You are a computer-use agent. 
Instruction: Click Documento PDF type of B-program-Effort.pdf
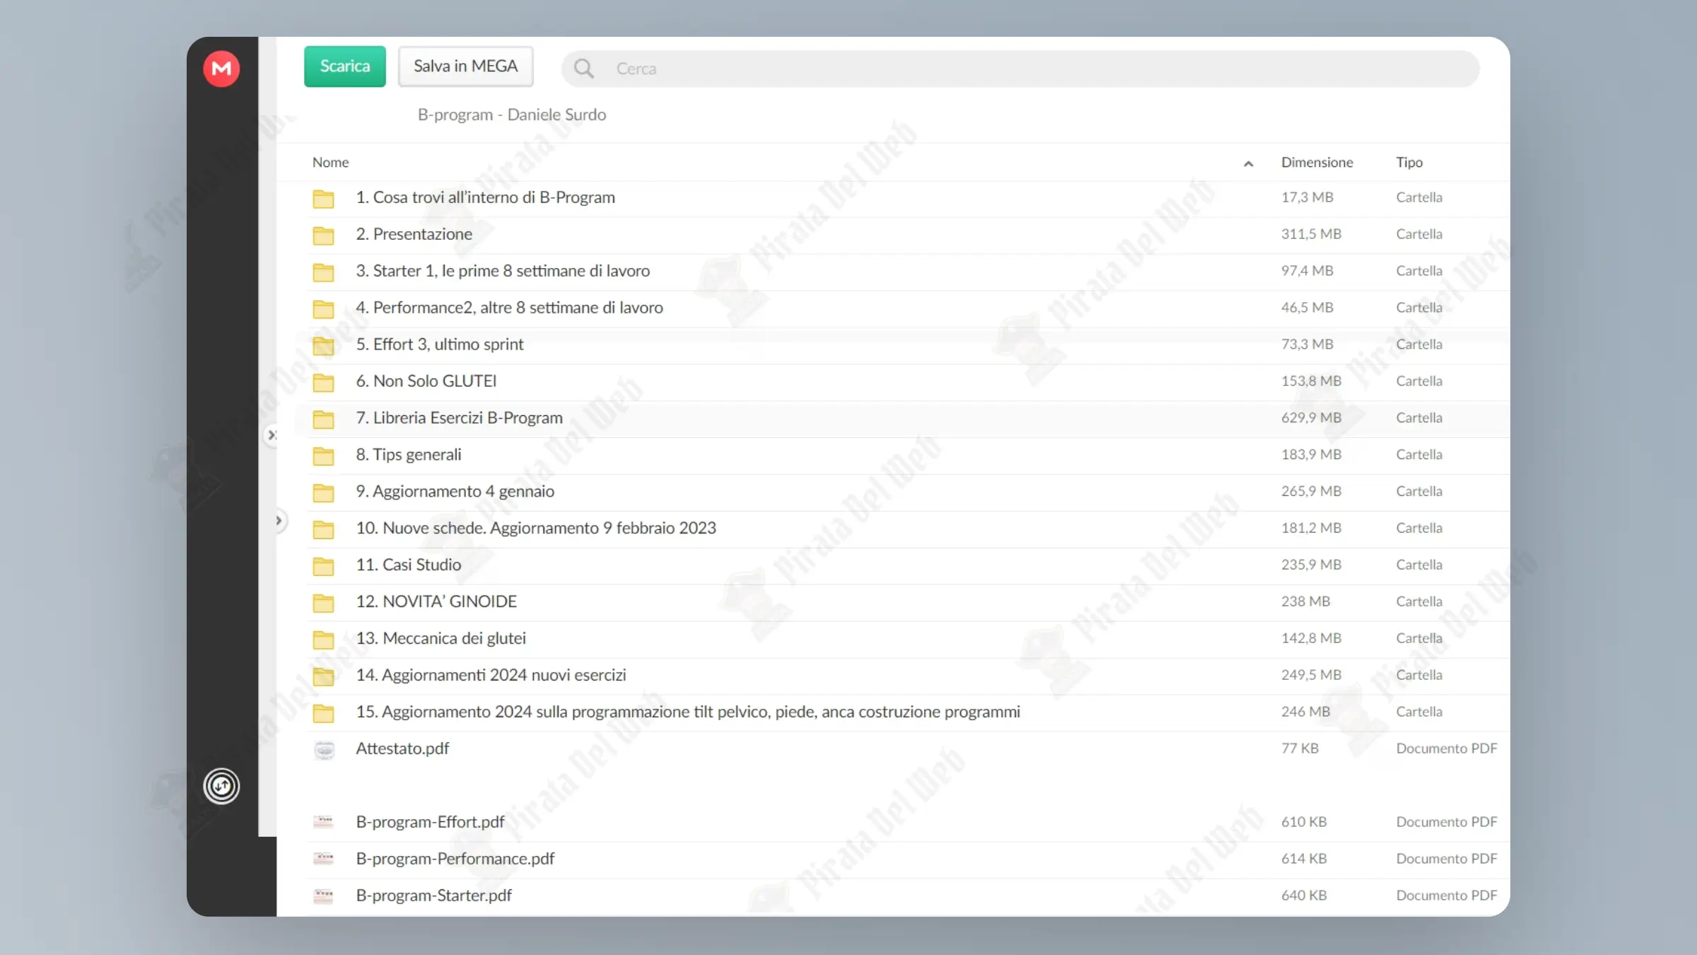pos(1446,822)
